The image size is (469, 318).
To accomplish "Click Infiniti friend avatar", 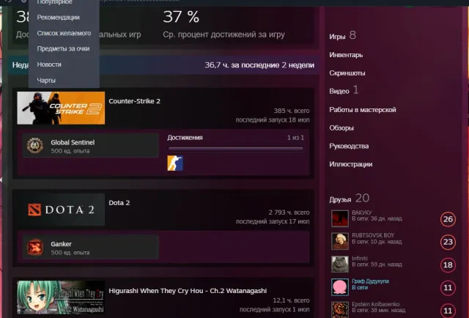I will click(340, 265).
